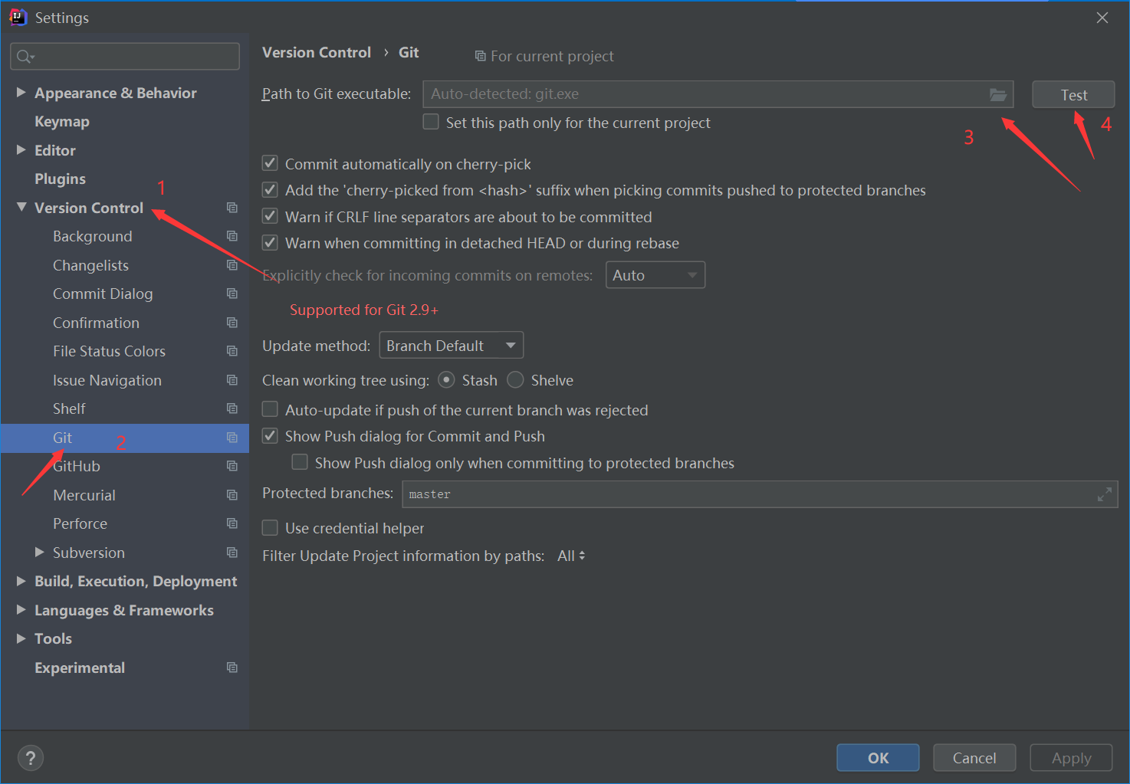
Task: Expand the Subversion subtree
Action: coord(40,552)
